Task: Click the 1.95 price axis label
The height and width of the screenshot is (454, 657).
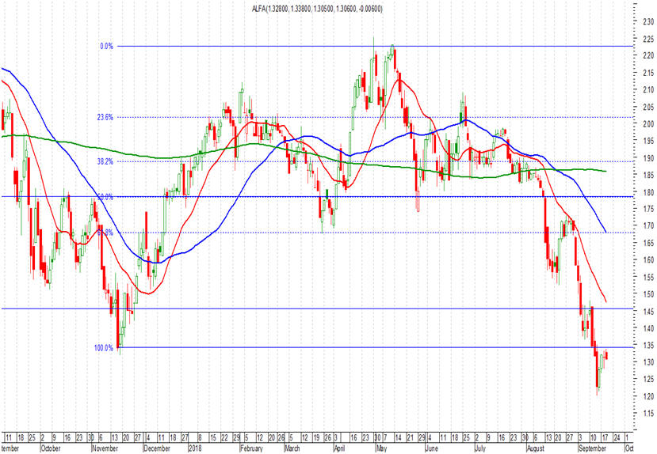Action: [648, 141]
